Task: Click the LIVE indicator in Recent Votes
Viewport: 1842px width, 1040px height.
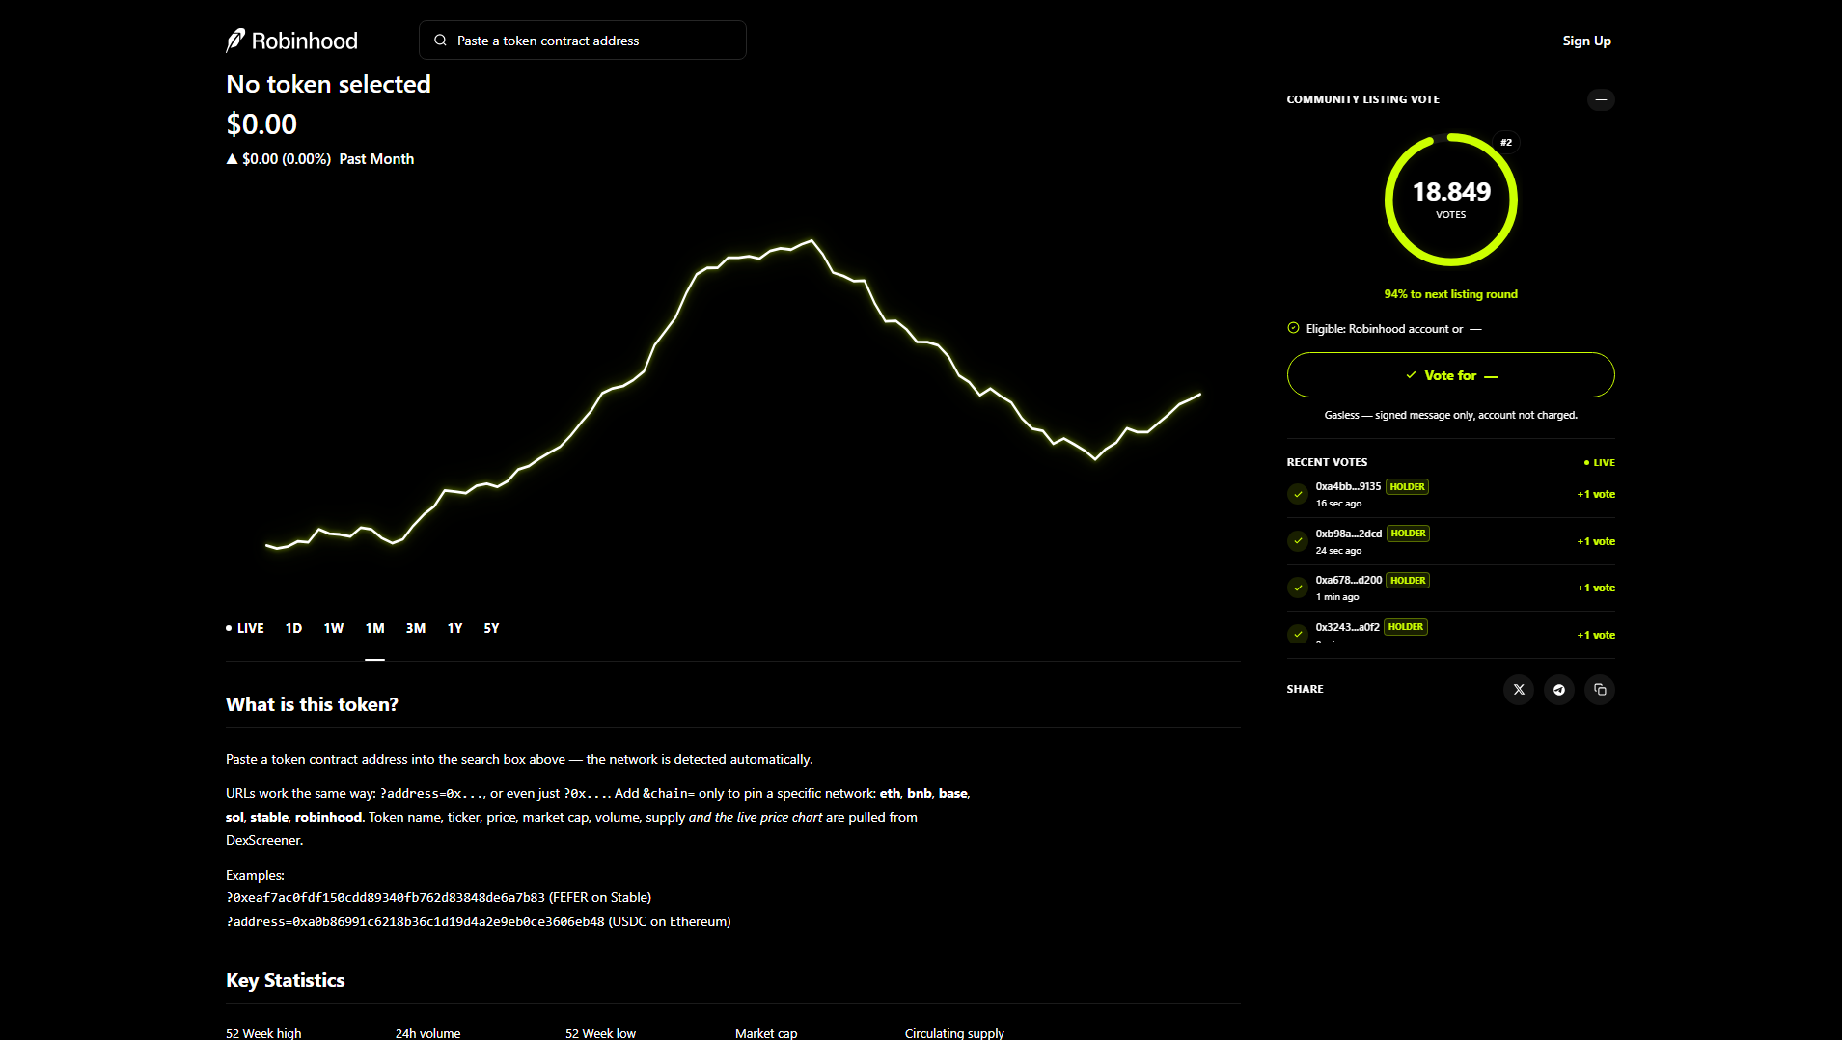Action: 1600,463
